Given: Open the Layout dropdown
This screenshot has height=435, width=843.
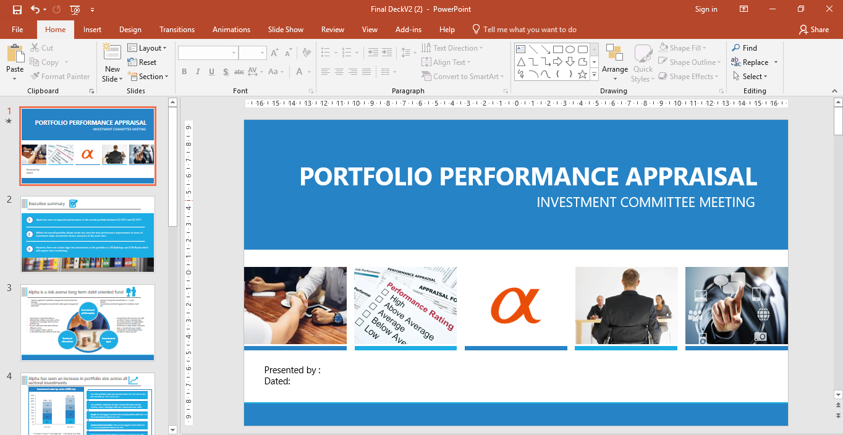Looking at the screenshot, I should pyautogui.click(x=147, y=48).
